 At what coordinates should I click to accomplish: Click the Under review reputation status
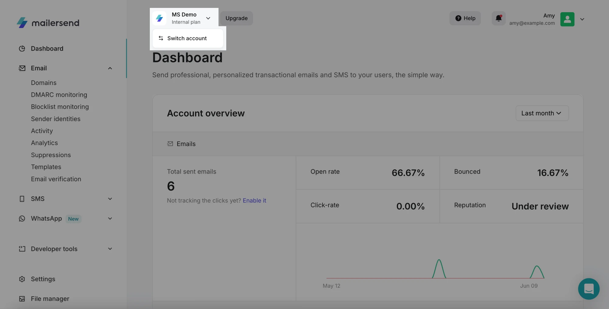pos(540,206)
